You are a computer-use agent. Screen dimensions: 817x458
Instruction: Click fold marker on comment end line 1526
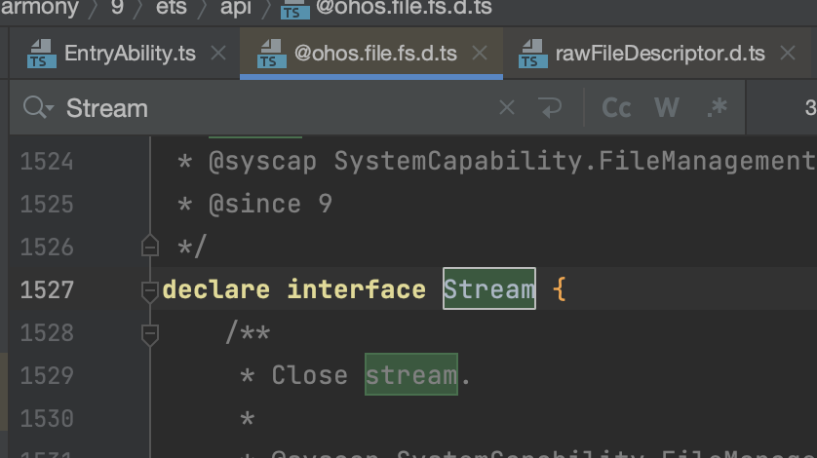tap(150, 247)
